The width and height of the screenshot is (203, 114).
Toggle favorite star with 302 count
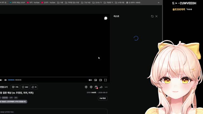point(25,87)
